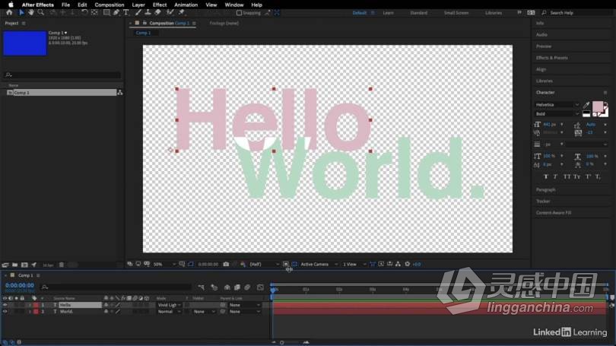
Task: Select the Puppet Pin tool
Action: (x=182, y=13)
